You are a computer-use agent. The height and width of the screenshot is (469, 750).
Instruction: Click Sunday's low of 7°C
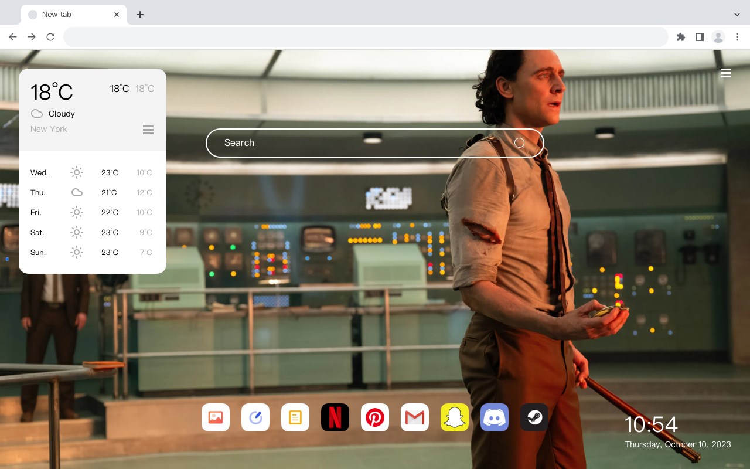tap(146, 252)
